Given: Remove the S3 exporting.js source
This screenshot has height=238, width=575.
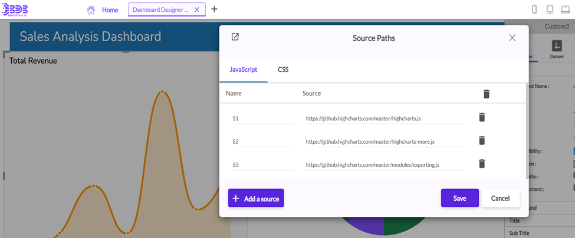Looking at the screenshot, I should coord(482,164).
